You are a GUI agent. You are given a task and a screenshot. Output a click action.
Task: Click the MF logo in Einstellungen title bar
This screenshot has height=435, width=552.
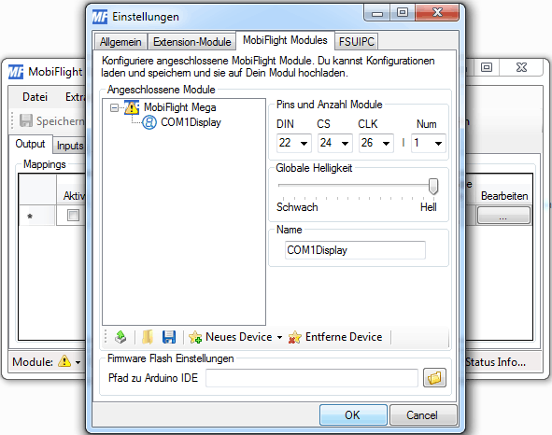(100, 17)
